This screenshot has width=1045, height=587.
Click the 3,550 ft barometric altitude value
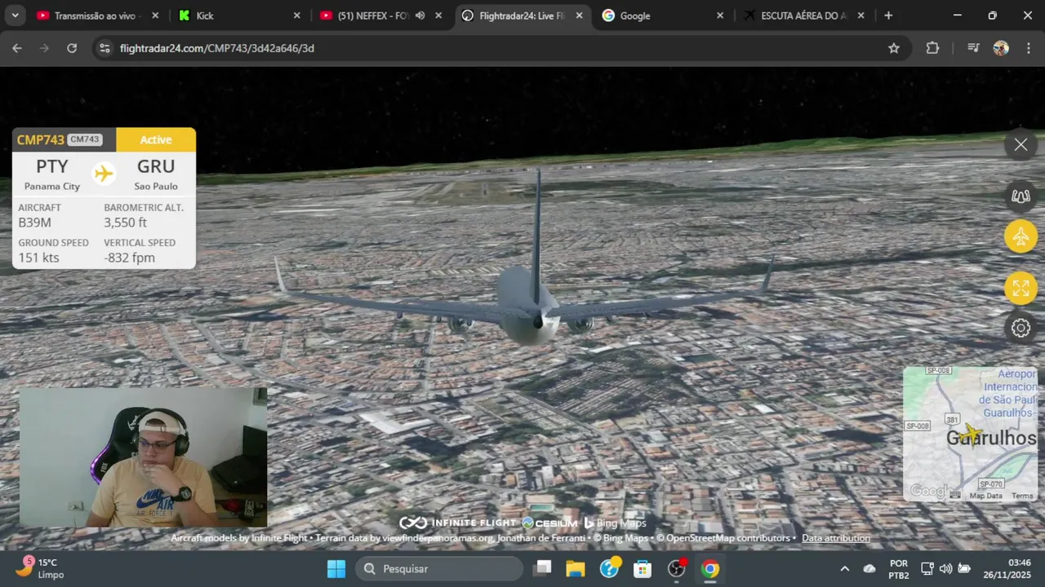(126, 223)
